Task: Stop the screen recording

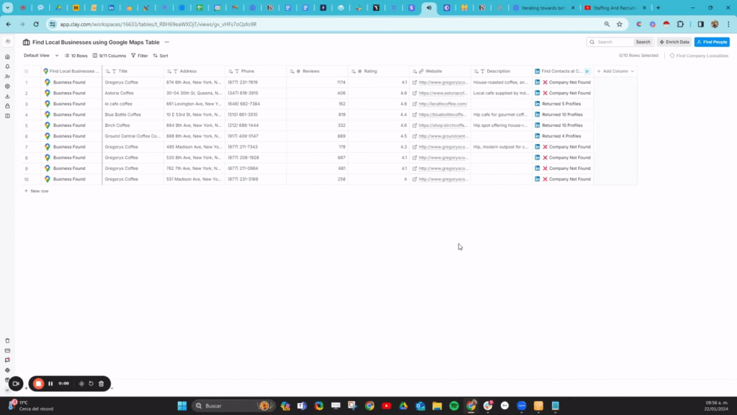Action: 39,384
